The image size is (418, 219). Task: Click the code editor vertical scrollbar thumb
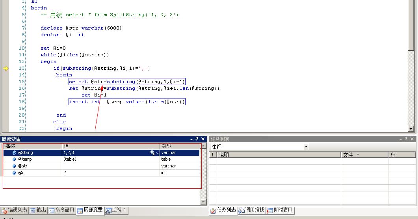tap(411, 25)
